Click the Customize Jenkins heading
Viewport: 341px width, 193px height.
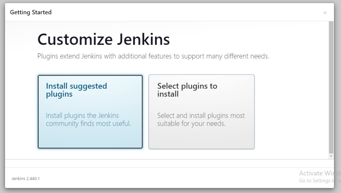(103, 39)
